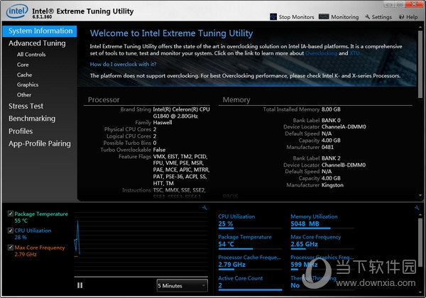The image size is (426, 298).
Task: Click the main content scroll down arrow
Action: coord(420,195)
